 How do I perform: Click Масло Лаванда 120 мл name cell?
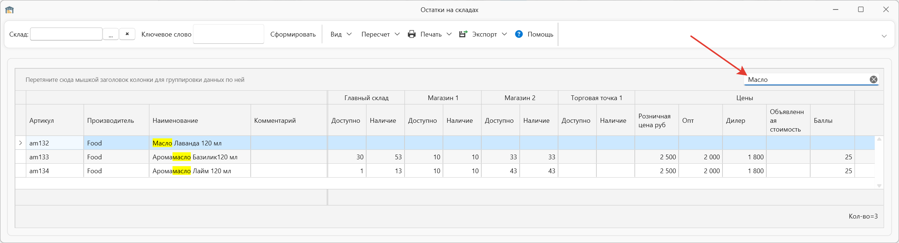click(200, 143)
